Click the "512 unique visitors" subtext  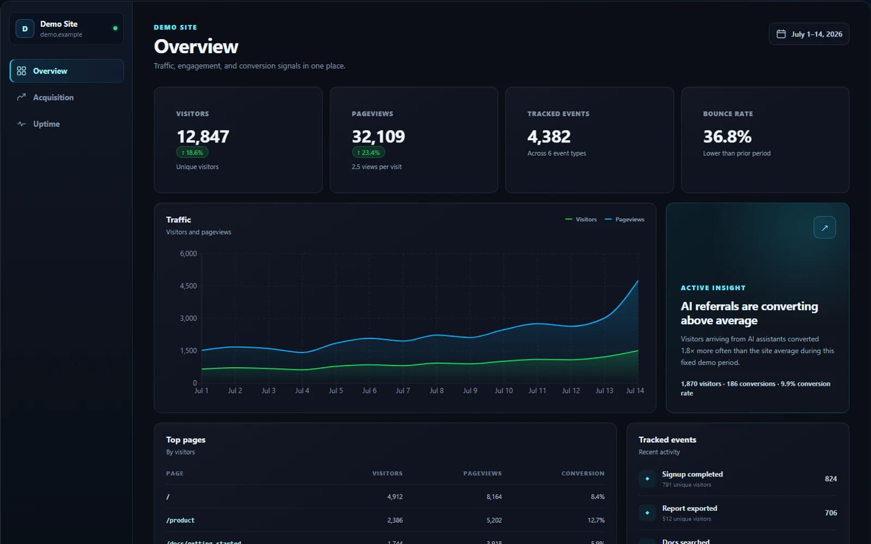(x=686, y=519)
